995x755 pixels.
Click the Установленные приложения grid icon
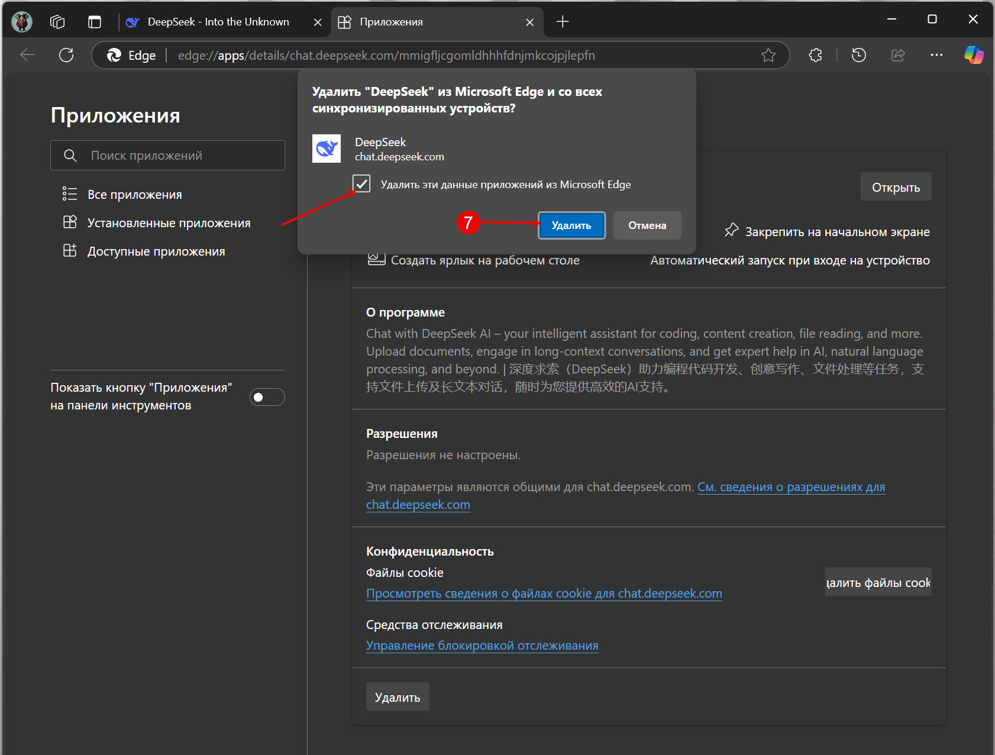[x=70, y=222]
